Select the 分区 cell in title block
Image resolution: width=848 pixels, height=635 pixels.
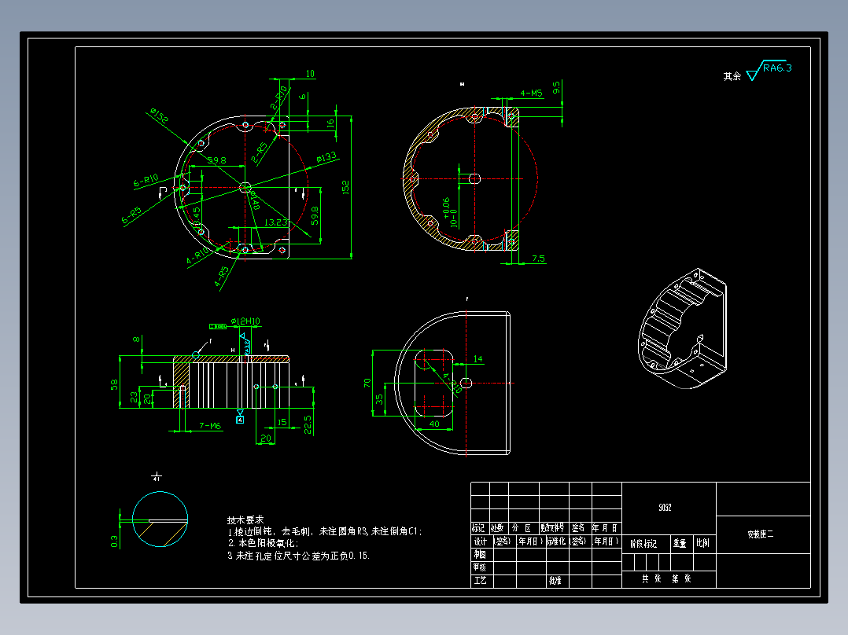coord(523,528)
